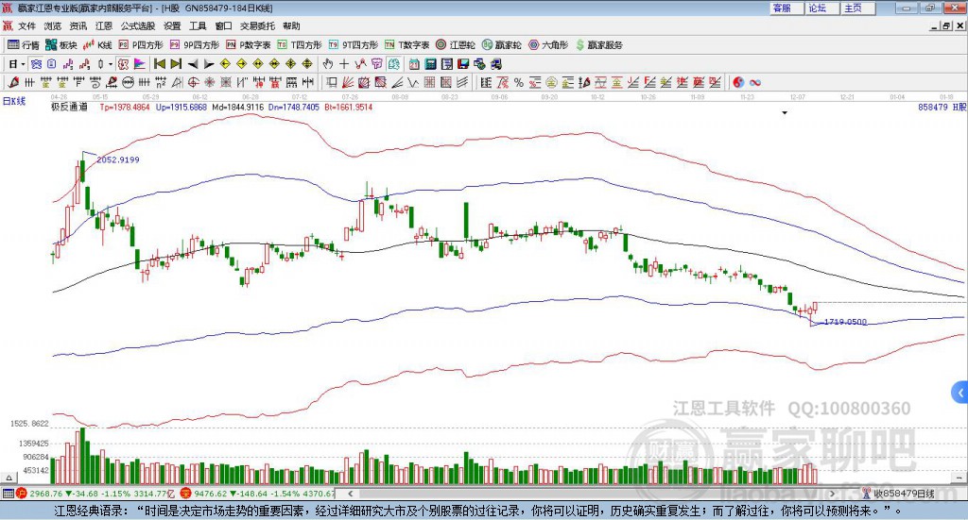Click the Md=1844.9116 value
968x520 pixels.
(x=237, y=107)
